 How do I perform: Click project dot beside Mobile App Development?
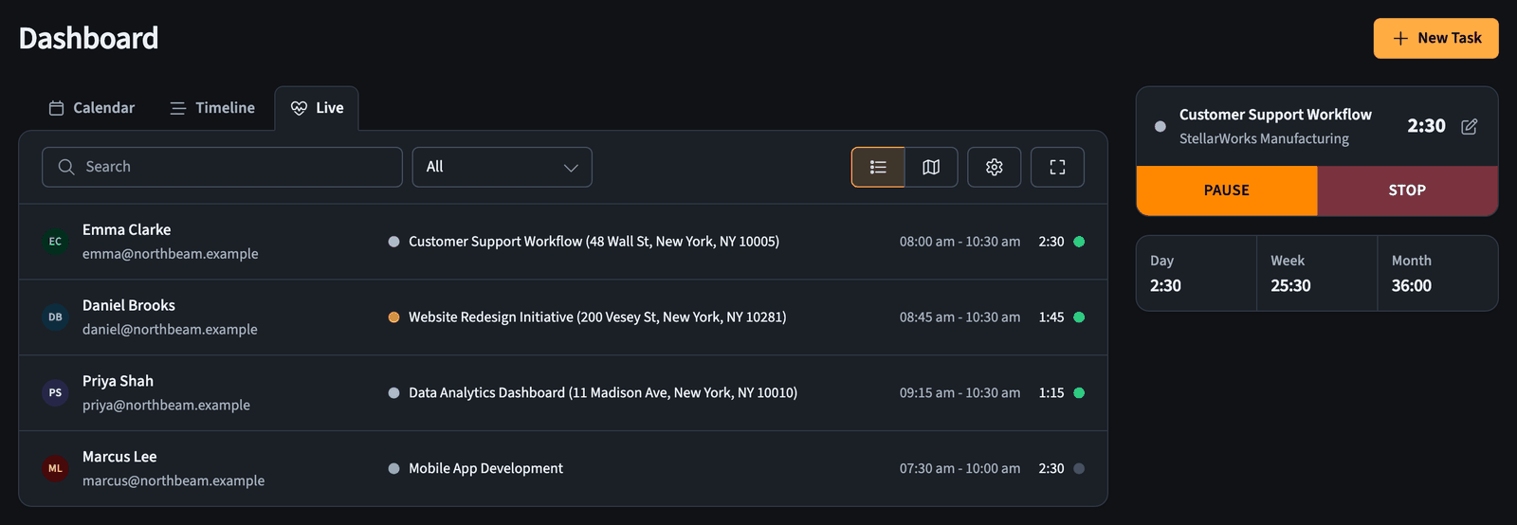point(393,468)
